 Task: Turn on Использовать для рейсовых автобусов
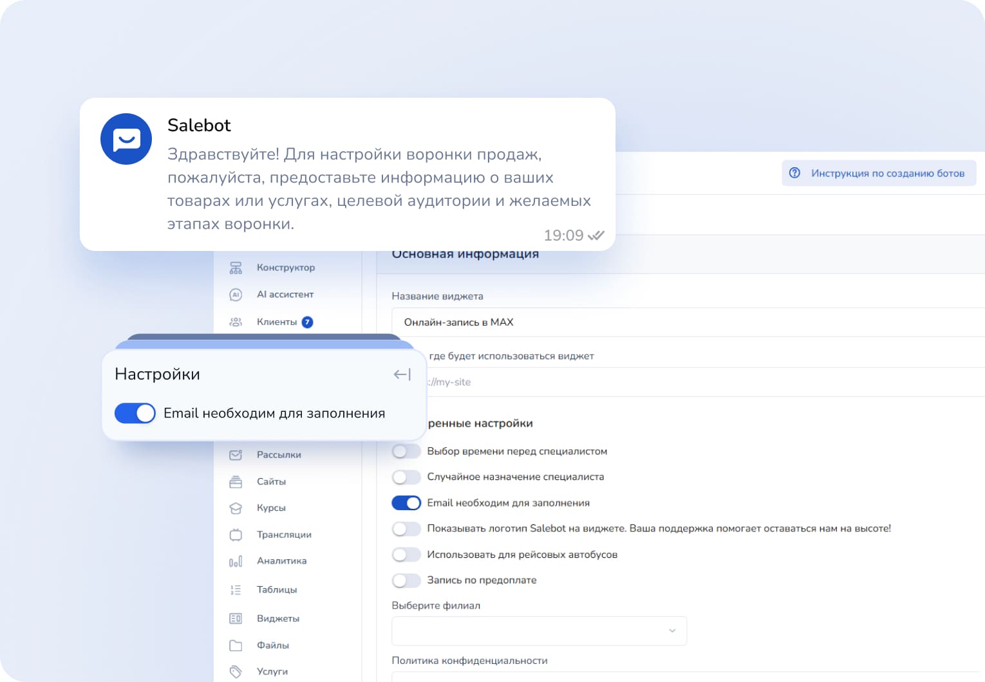(406, 555)
